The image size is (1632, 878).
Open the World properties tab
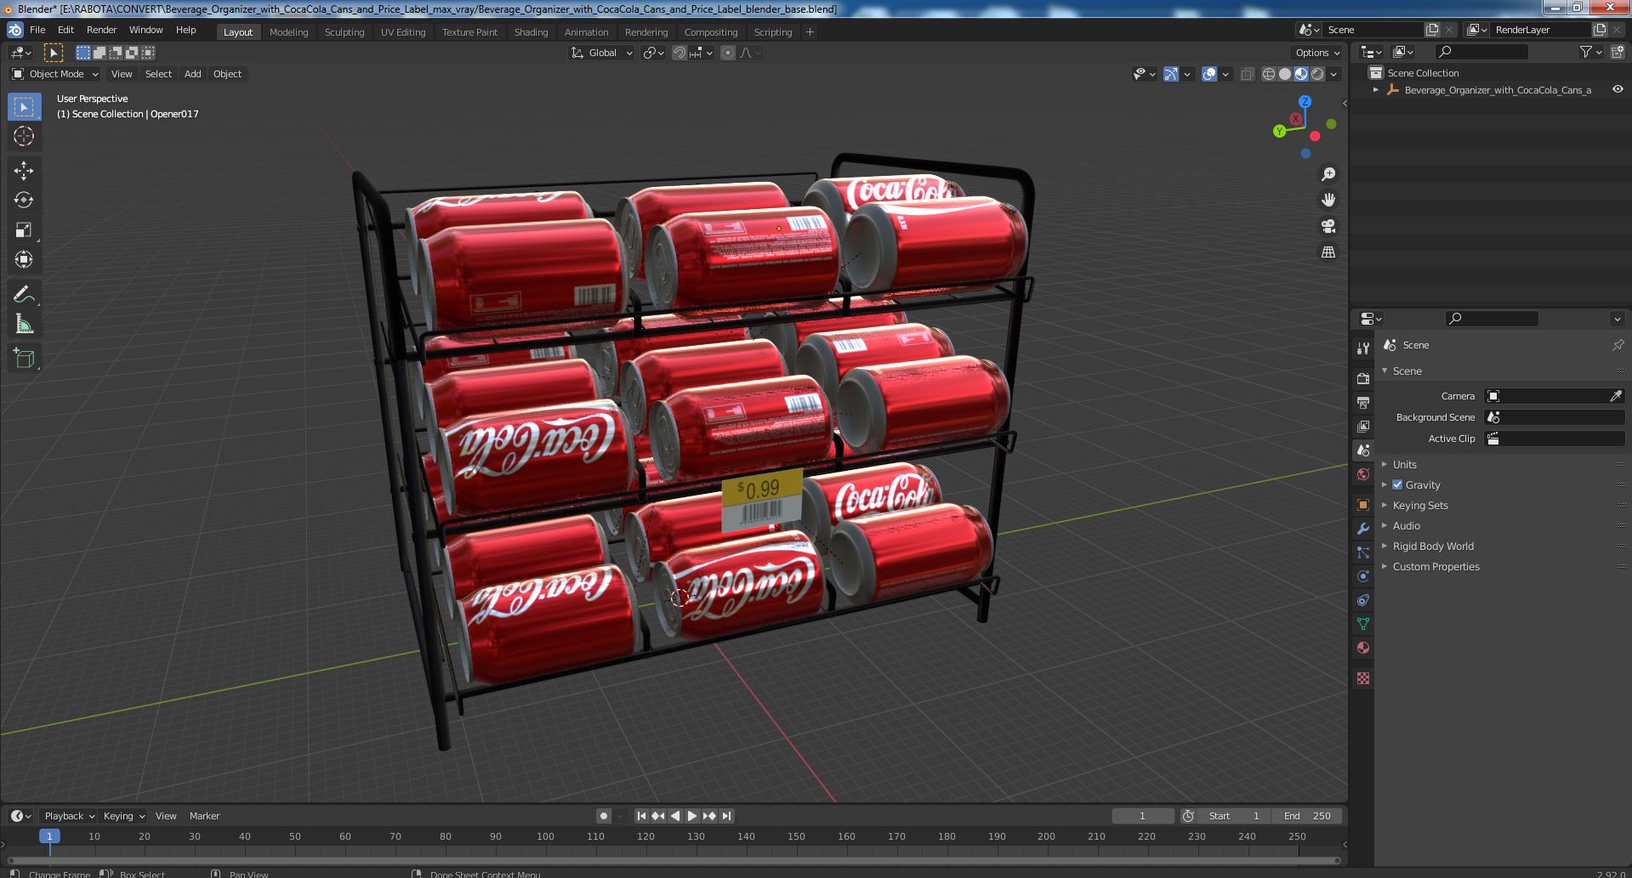[x=1363, y=474]
